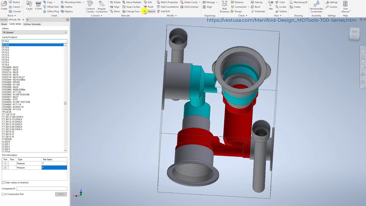Screen dimensions: 366x206
Task: Open the browser panel hamburger menu
Action: [x=67, y=20]
